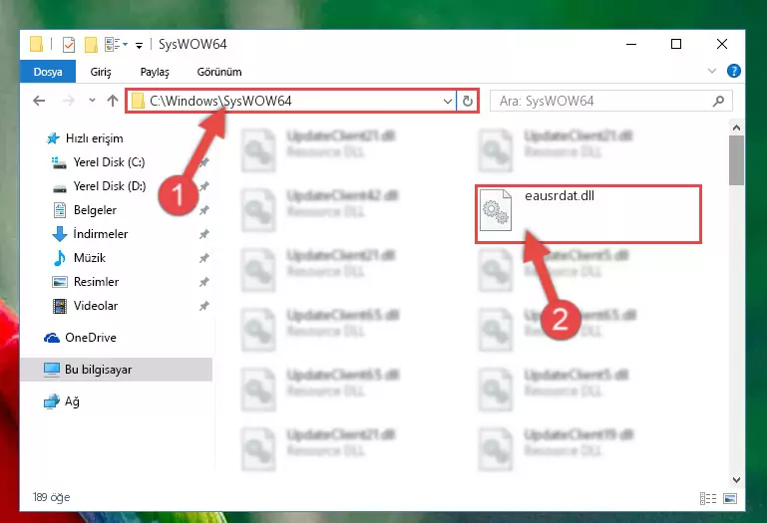Viewport: 767px width, 523px height.
Task: Open the recent locations dropdown
Action: [92, 101]
